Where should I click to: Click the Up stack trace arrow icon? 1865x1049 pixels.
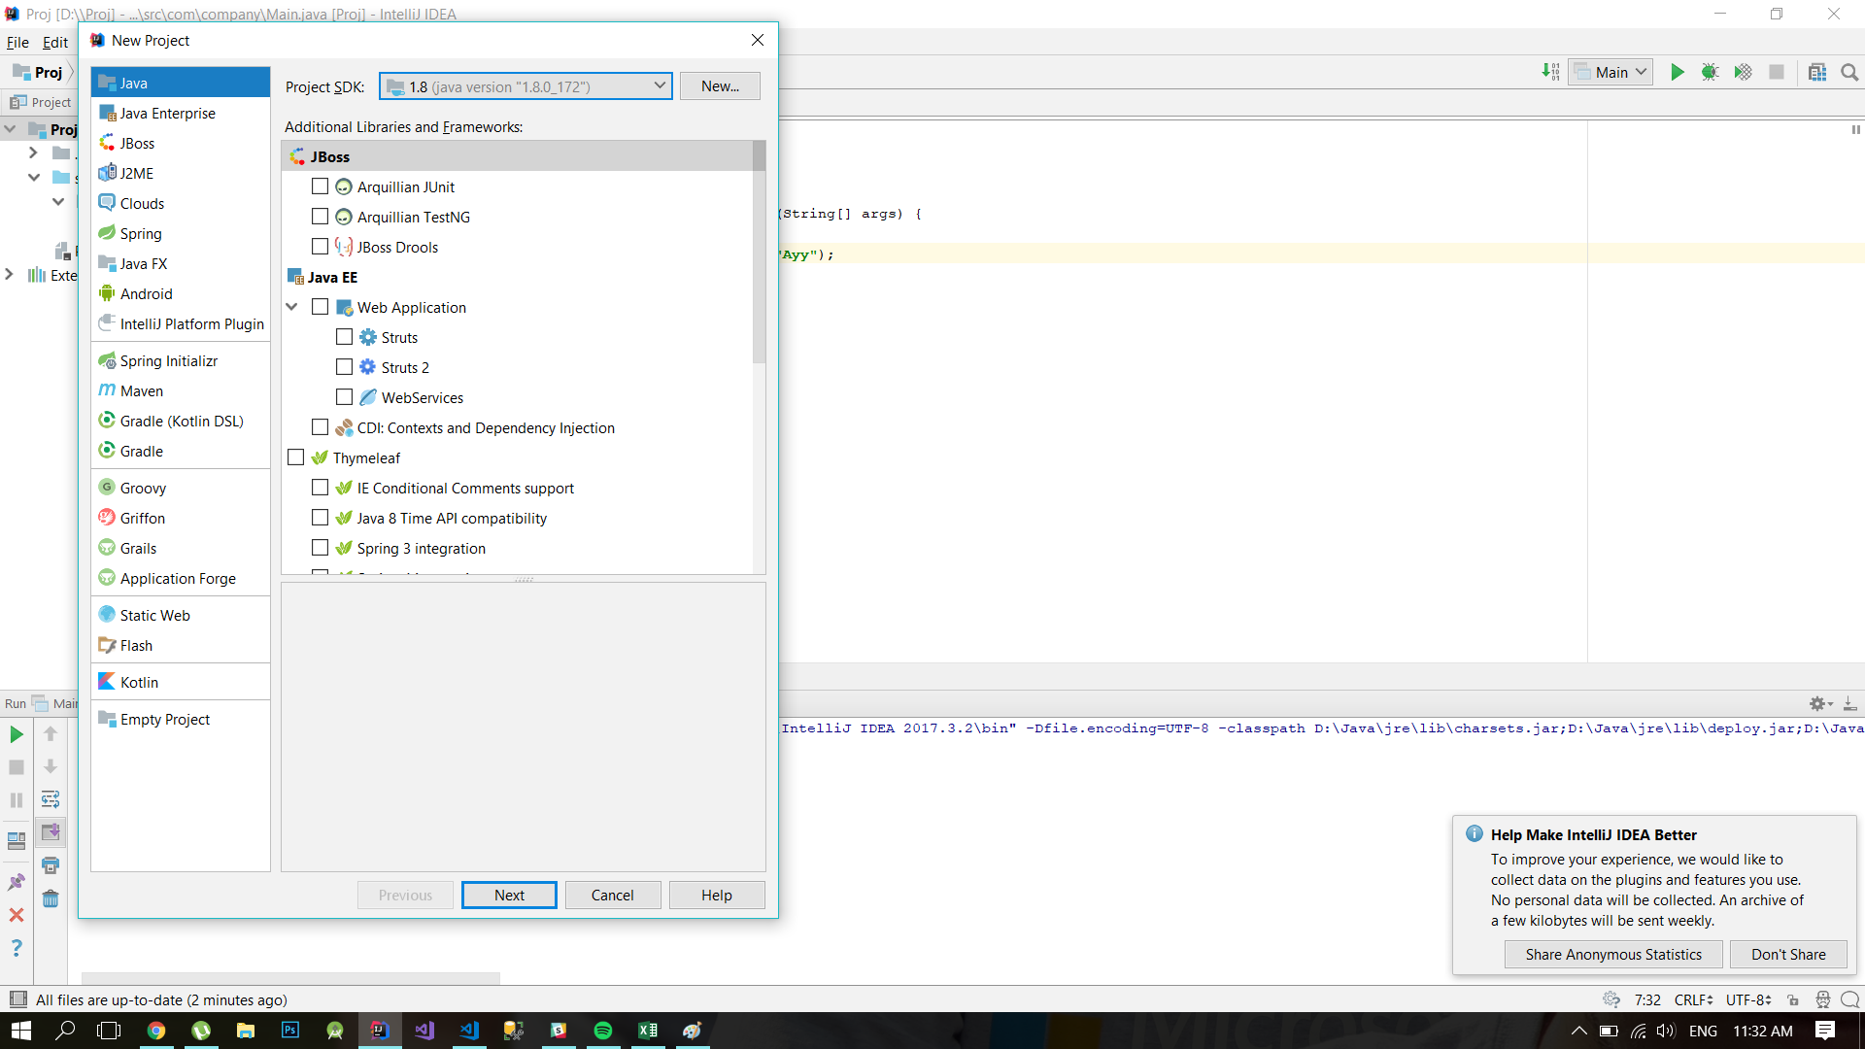[51, 734]
